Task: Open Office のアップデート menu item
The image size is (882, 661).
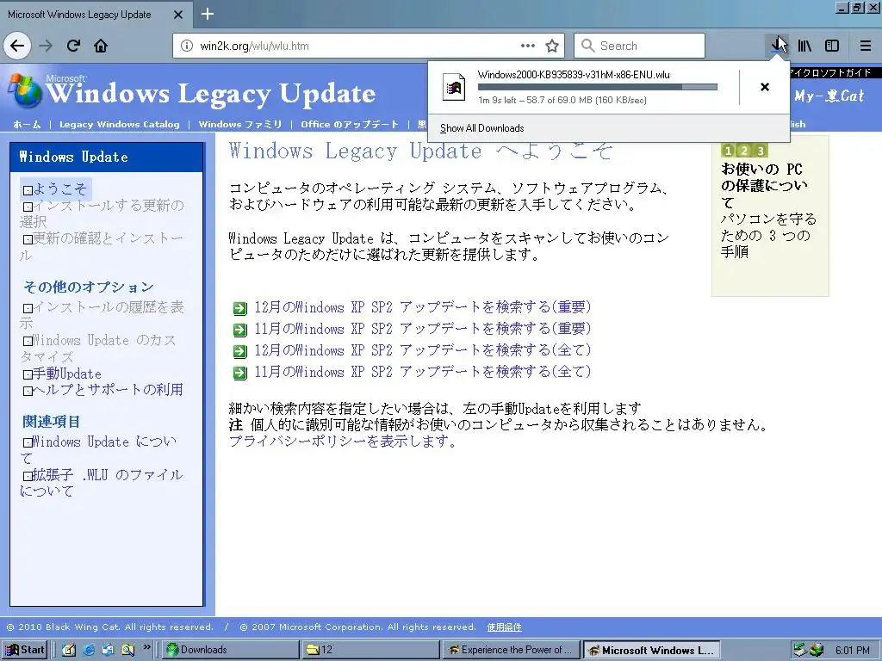Action: pyautogui.click(x=350, y=124)
